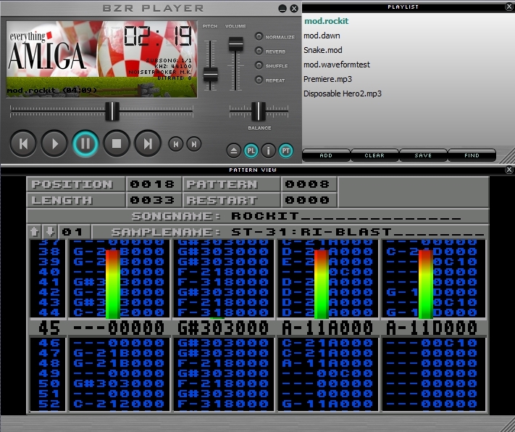Click the small next subsong button
Image resolution: width=515 pixels, height=432 pixels.
pyautogui.click(x=193, y=144)
